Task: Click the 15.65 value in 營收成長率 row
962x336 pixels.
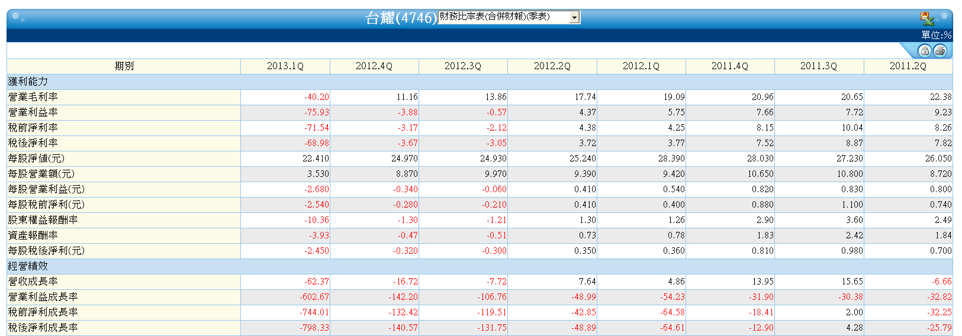Action: pos(852,282)
